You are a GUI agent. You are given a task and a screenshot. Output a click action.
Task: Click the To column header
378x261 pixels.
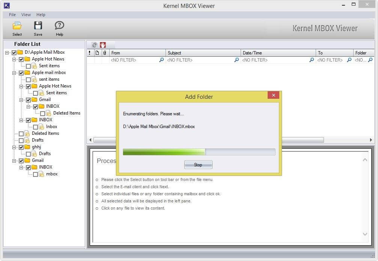(334, 53)
